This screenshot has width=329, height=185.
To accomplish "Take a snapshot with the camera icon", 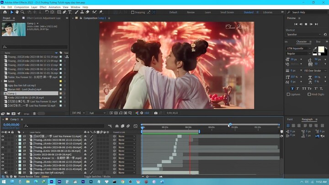I will [x=156, y=113].
